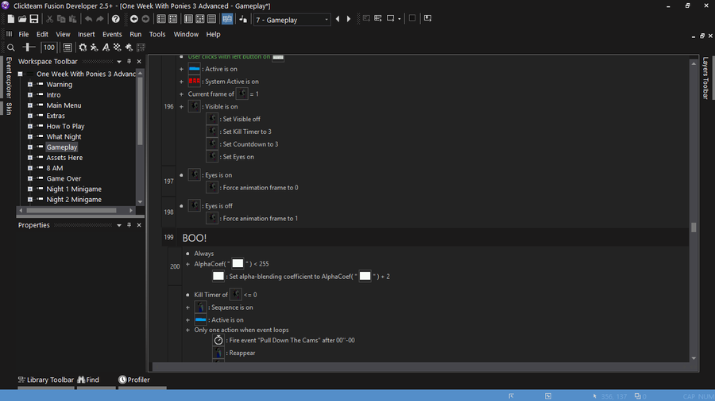
Task: Click the workspace tree horizontal scrollbar
Action: [71, 211]
